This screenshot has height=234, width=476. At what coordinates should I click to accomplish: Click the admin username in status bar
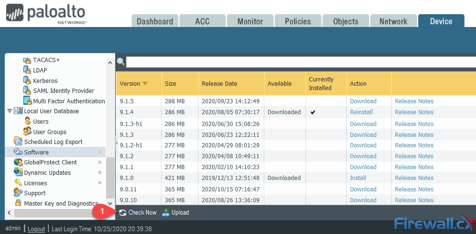pos(13,228)
